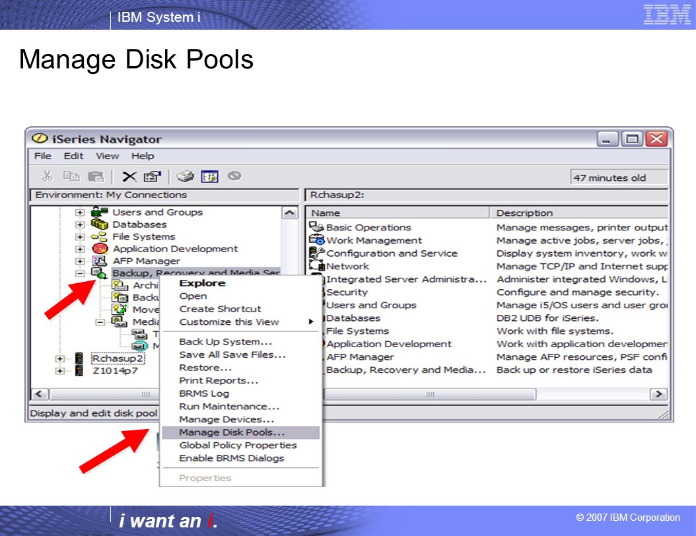Expand the AFP Manager tree node
This screenshot has height=536, width=696.
[79, 261]
